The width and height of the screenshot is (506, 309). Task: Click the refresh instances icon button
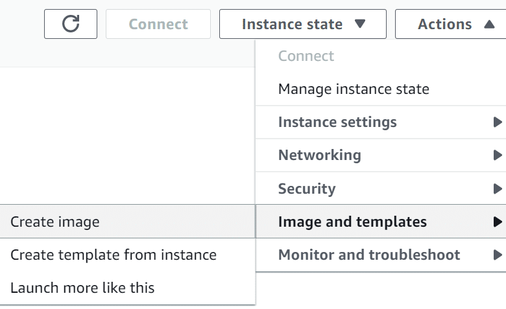click(x=71, y=24)
